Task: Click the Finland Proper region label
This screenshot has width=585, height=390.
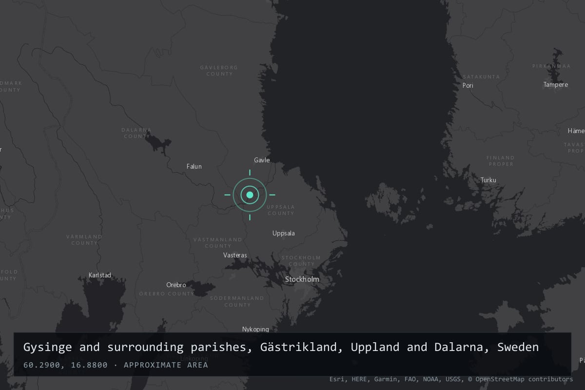Action: 501,161
